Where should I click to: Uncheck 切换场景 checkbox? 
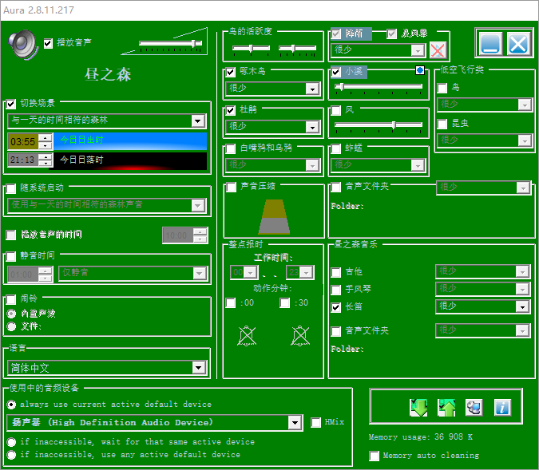[x=11, y=104]
